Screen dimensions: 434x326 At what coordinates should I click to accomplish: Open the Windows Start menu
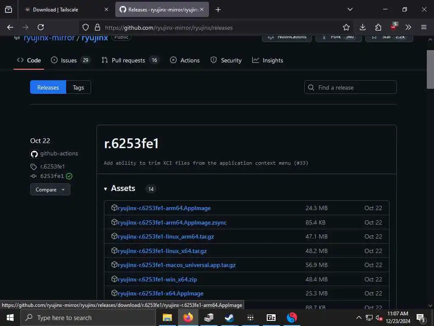pyautogui.click(x=10, y=318)
